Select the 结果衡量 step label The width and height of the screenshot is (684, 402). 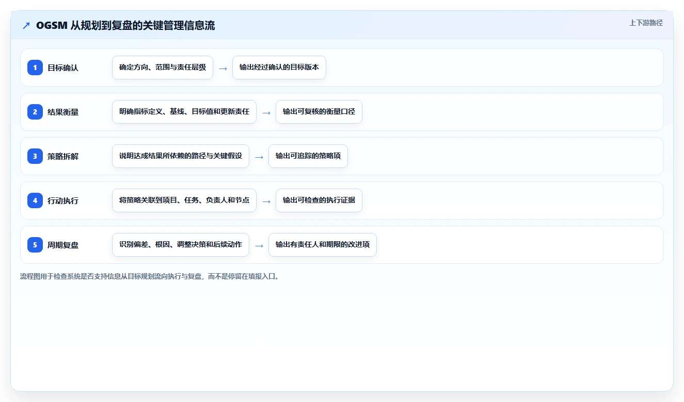(x=63, y=112)
